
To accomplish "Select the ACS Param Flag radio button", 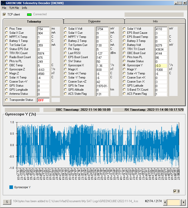I will click(124, 94).
